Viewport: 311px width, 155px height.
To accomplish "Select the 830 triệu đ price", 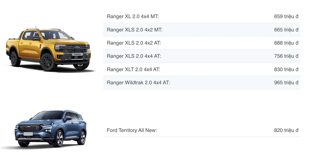I will click(286, 69).
